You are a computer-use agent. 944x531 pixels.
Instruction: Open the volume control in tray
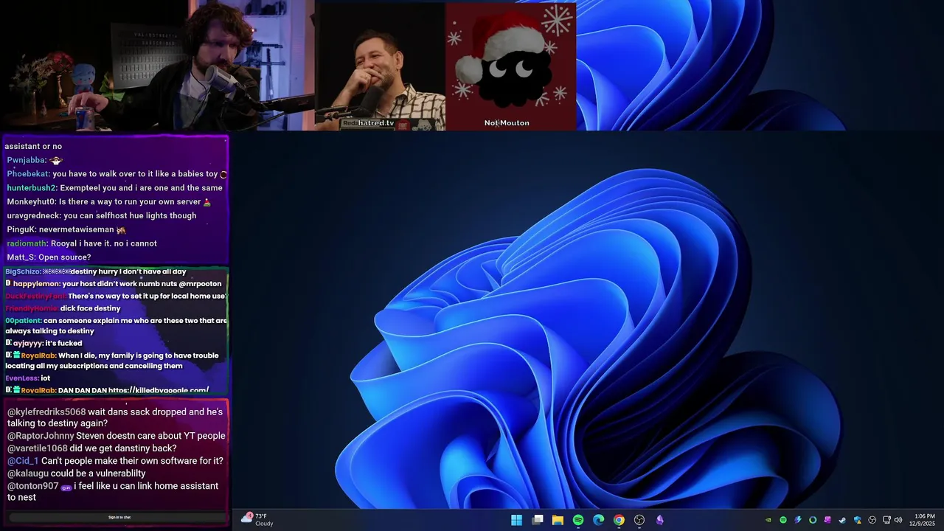[898, 520]
